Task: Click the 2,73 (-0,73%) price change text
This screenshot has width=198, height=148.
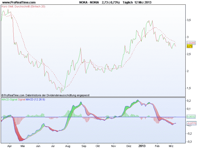Action: pyautogui.click(x=111, y=2)
